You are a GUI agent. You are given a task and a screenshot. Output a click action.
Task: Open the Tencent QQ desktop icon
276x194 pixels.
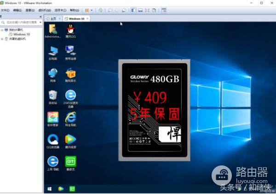[x=70, y=30]
